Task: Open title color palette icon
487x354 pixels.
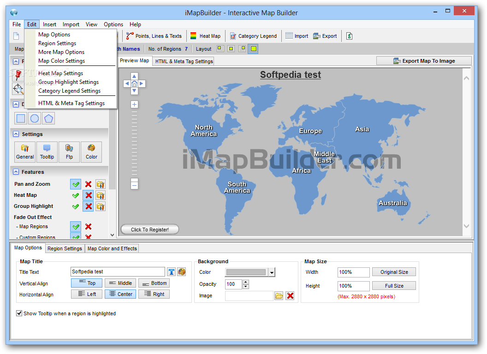Action: click(x=182, y=272)
